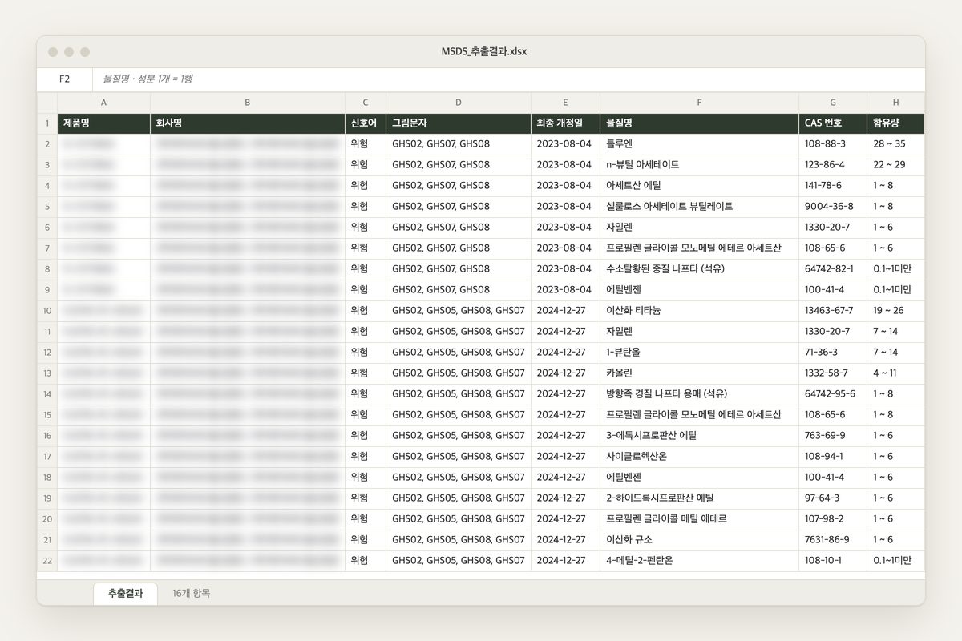962x641 pixels.
Task: Select row number 1
Action: tap(47, 123)
